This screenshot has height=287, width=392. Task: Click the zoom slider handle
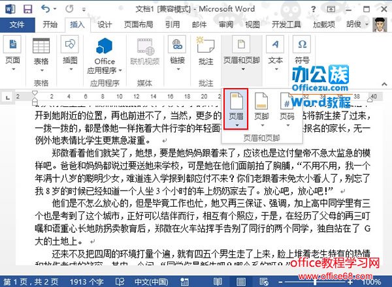tap(316, 282)
